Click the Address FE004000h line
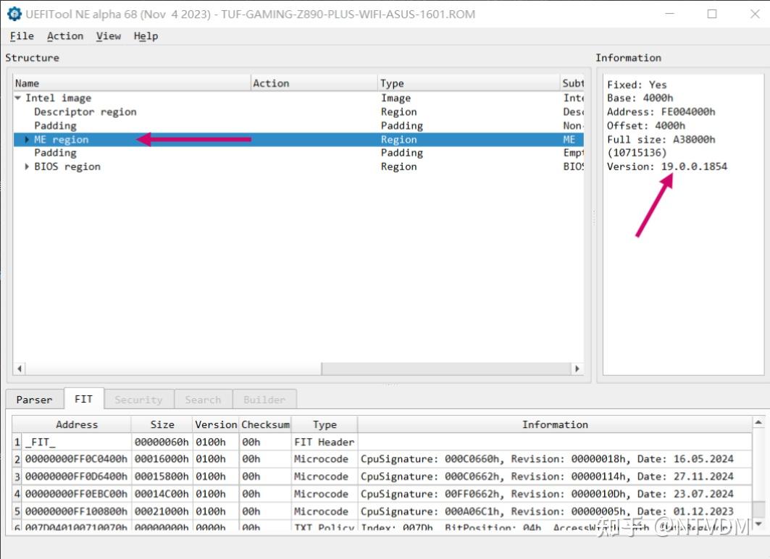Screen dimensions: 770x559 (x=661, y=112)
